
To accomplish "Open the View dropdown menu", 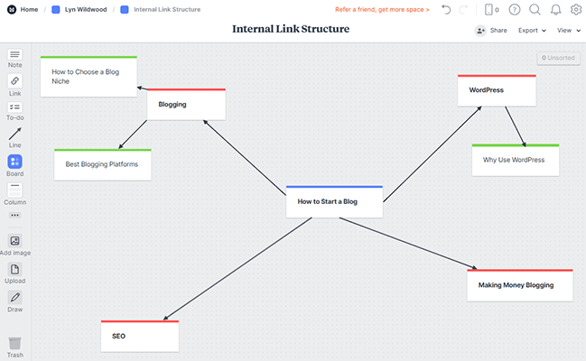I will pyautogui.click(x=568, y=30).
